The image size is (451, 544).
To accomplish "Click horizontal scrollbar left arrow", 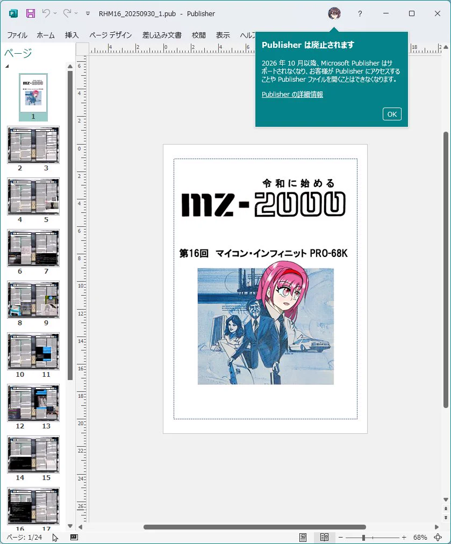I will [x=81, y=527].
